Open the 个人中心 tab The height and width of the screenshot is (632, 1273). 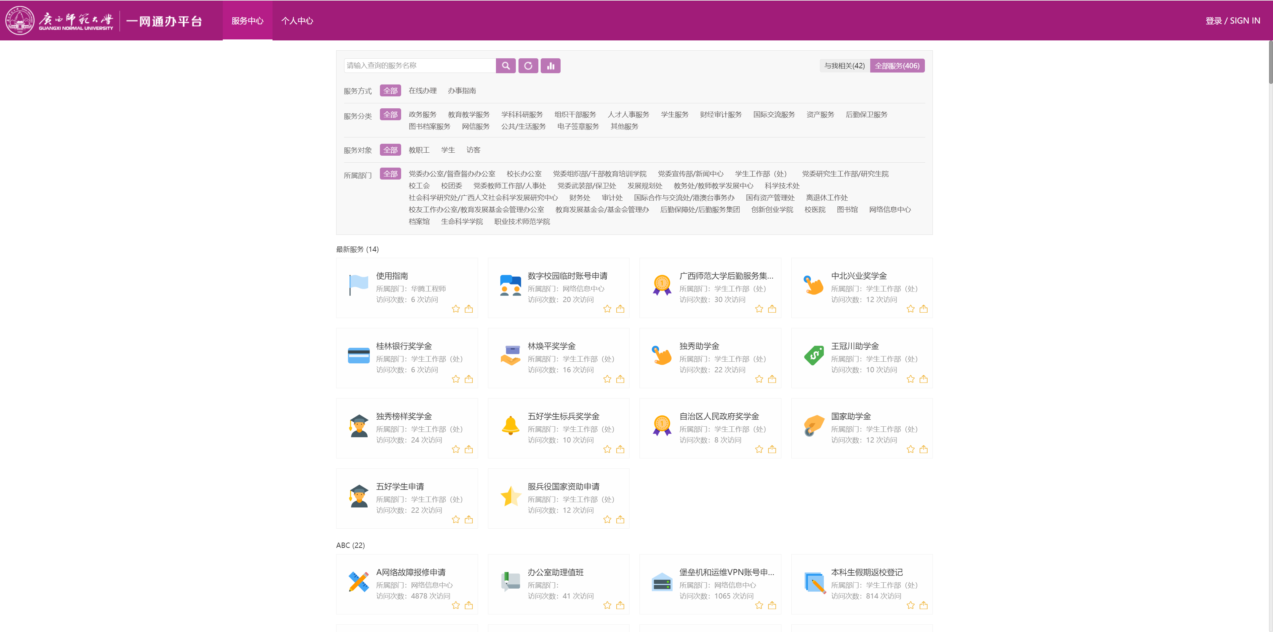point(297,21)
